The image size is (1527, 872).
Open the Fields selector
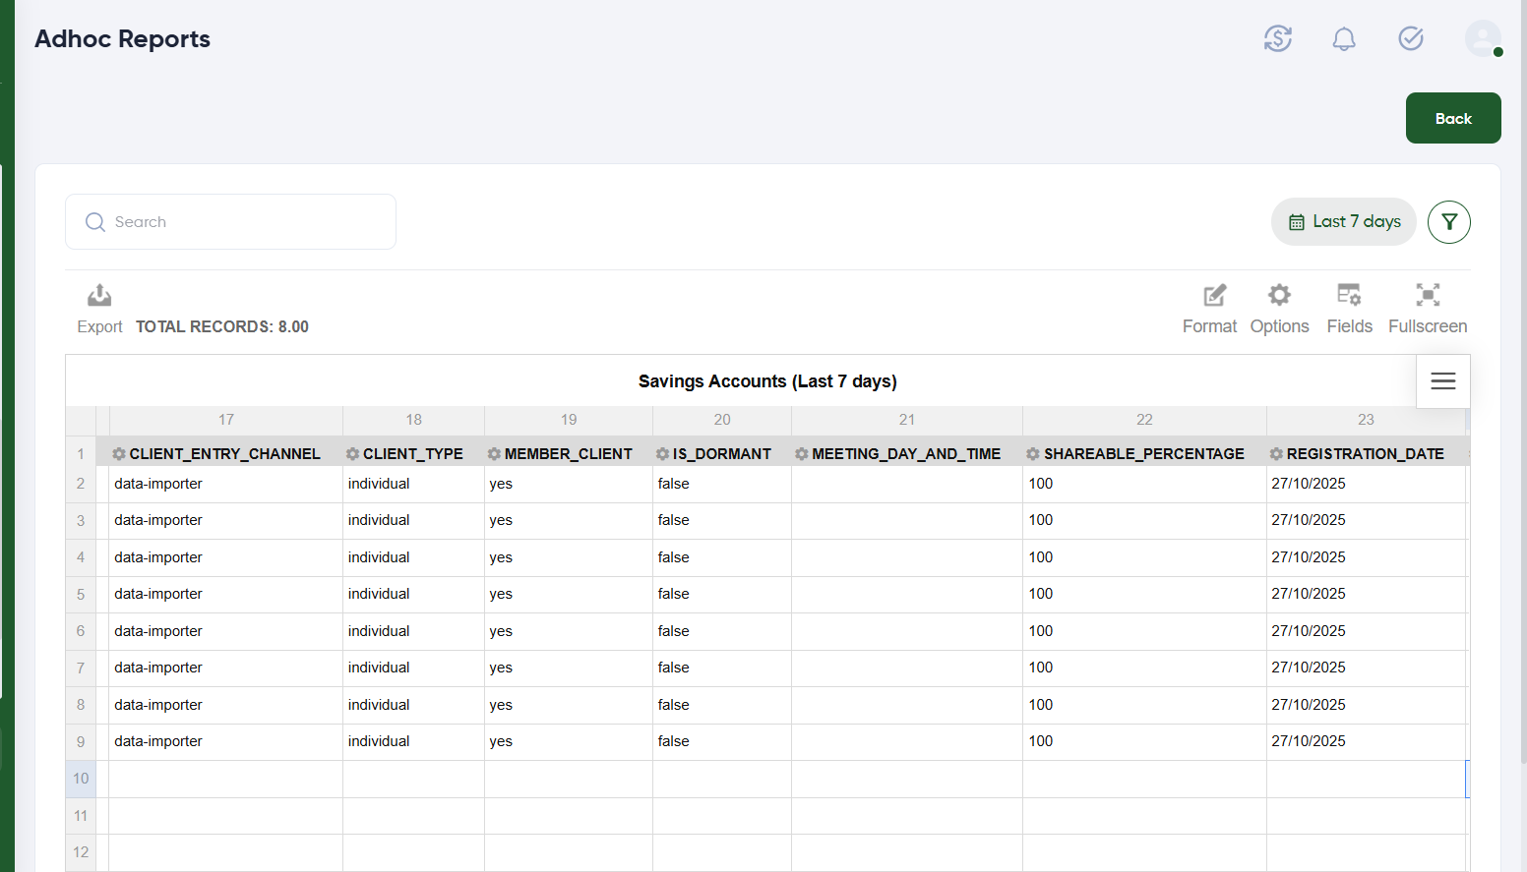1349,296
